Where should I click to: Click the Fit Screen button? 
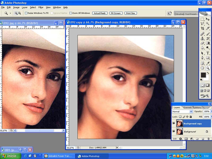click(116, 13)
